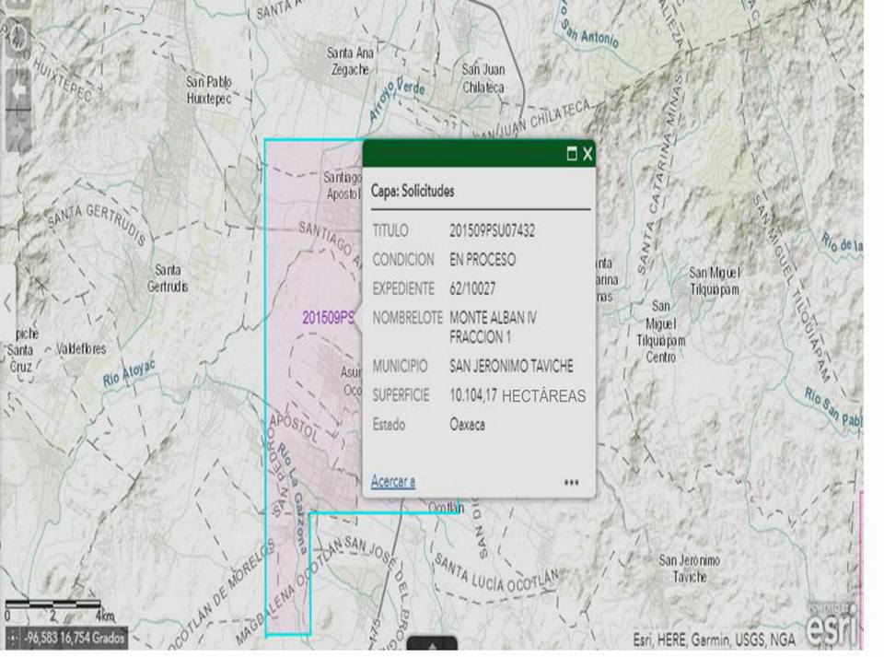Expand the bottom attribute table arrow
Viewport: 884px width, 657px height.
pos(430,645)
